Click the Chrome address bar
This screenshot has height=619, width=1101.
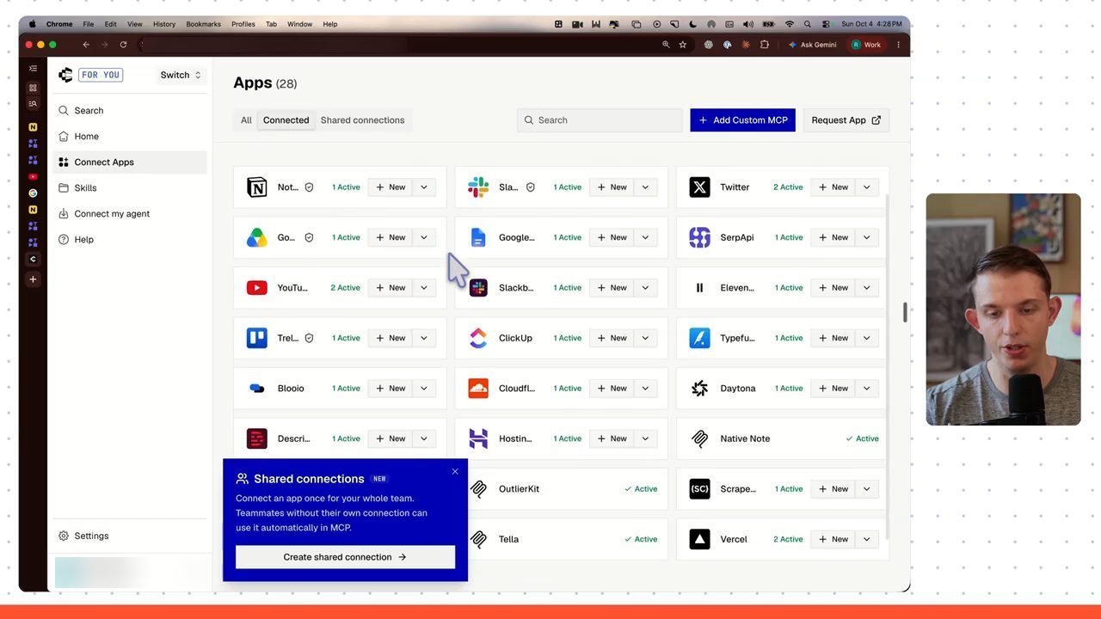click(x=400, y=45)
